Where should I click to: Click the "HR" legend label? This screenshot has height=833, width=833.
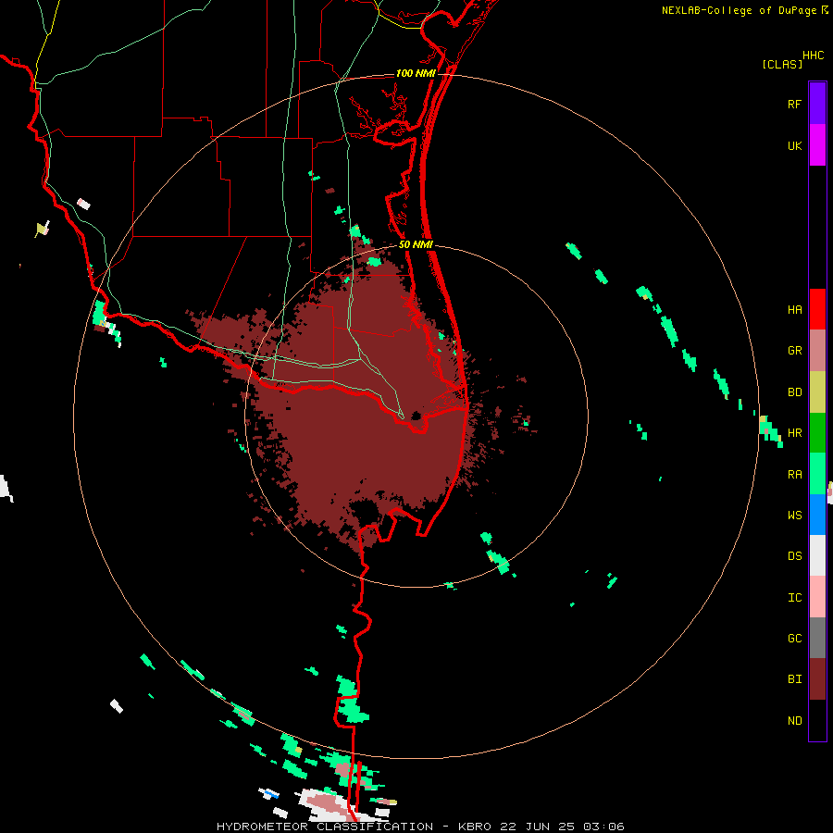point(794,433)
